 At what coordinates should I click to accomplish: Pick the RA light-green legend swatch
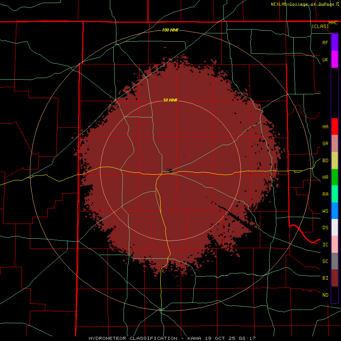pyautogui.click(x=335, y=194)
